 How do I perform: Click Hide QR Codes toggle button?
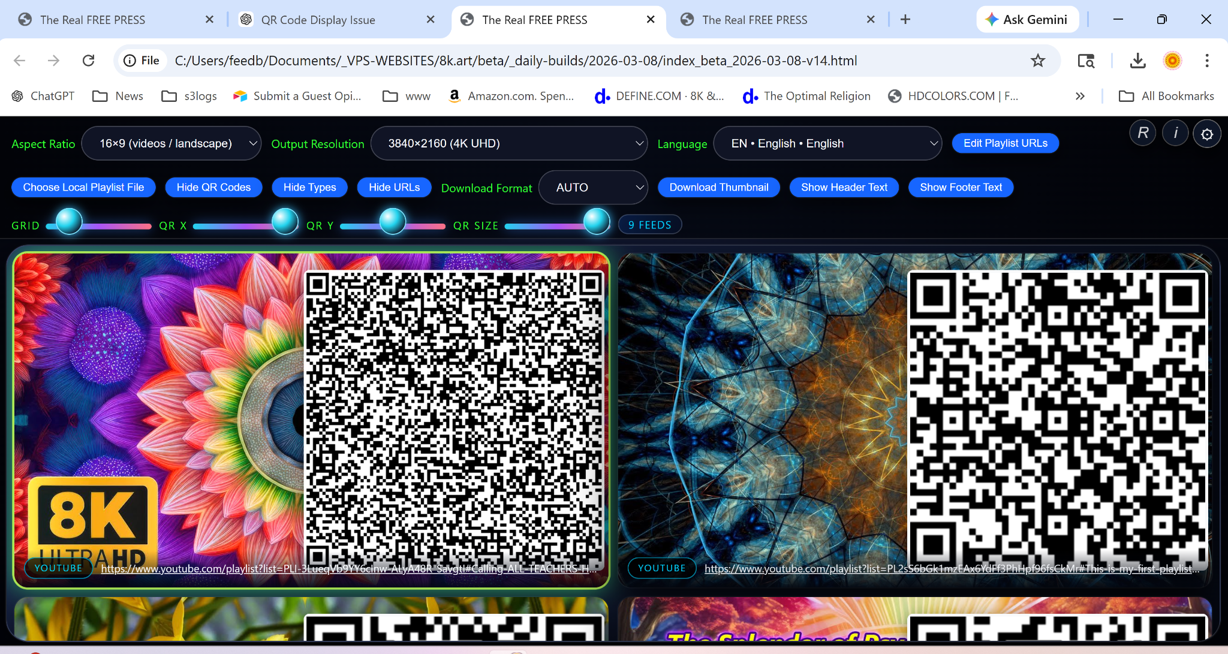[x=213, y=187]
